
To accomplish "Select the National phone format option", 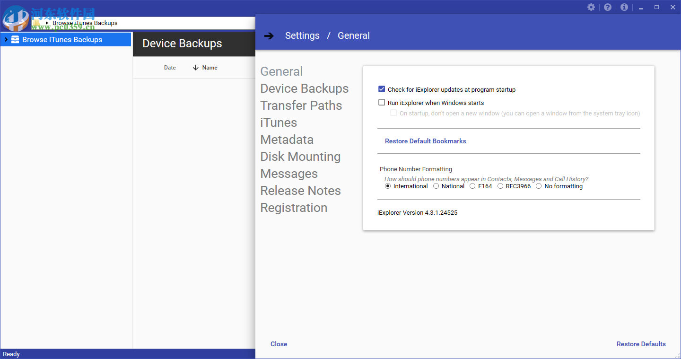I will pyautogui.click(x=436, y=186).
